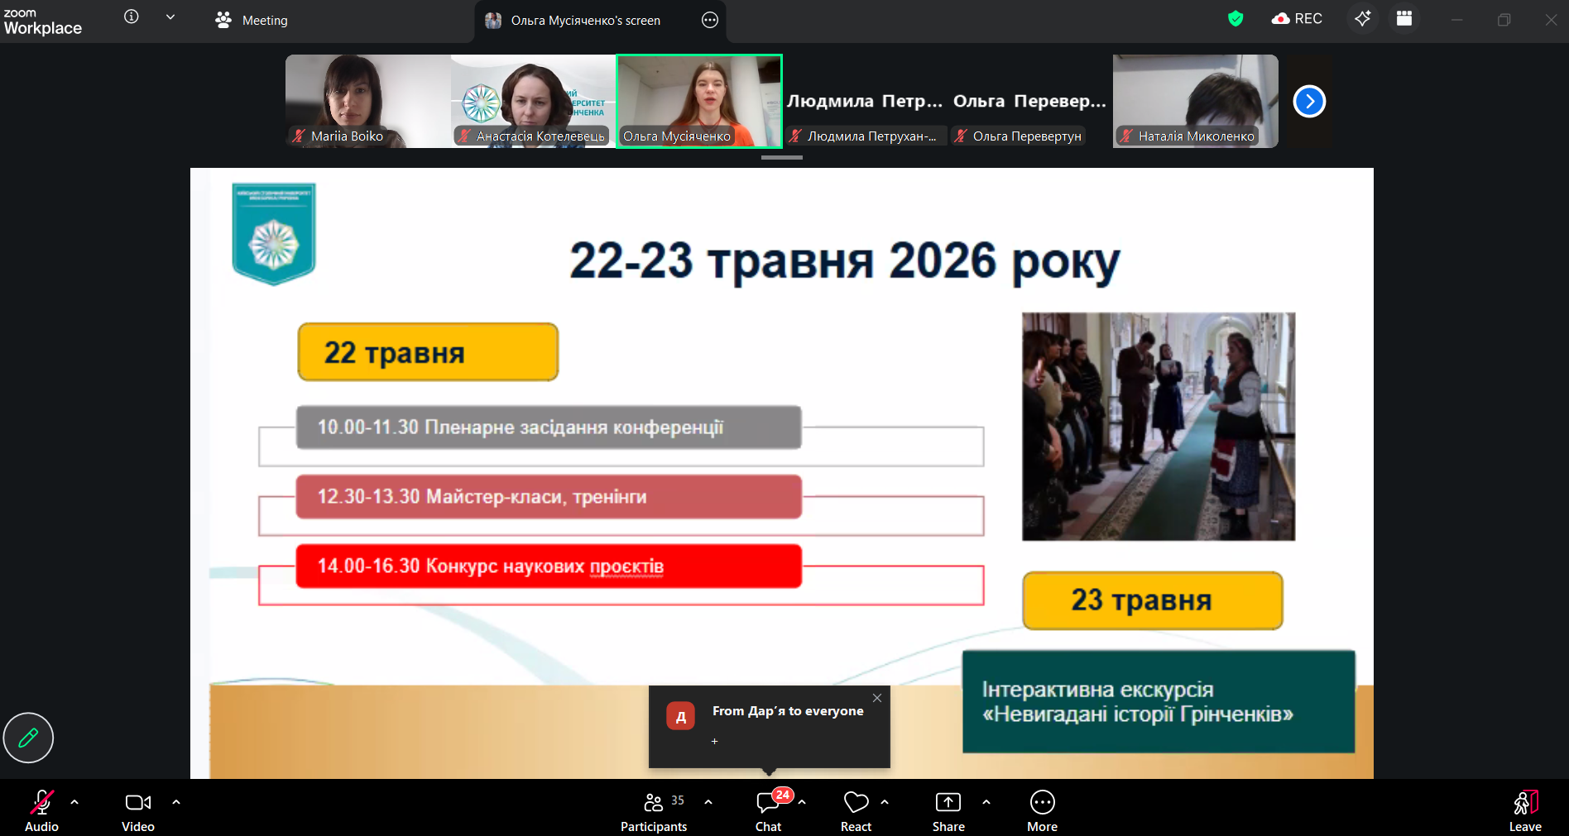Expand the Video options caret

click(176, 802)
